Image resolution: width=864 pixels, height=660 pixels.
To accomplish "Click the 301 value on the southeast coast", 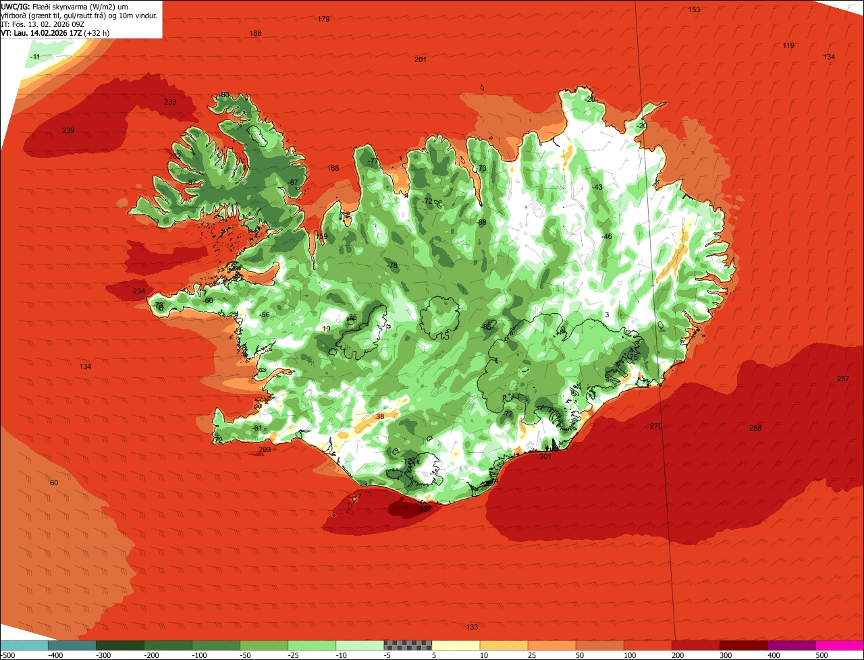I will (x=545, y=456).
